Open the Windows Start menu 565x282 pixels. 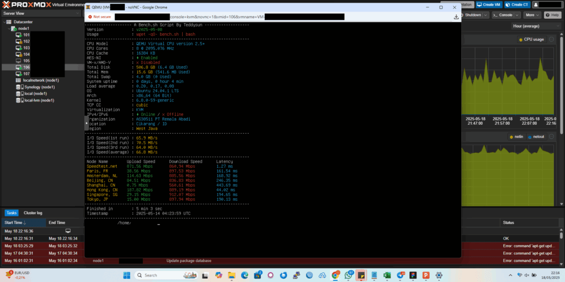click(126, 275)
